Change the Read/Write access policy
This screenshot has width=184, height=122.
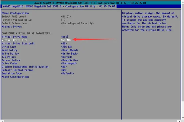tap(70, 60)
